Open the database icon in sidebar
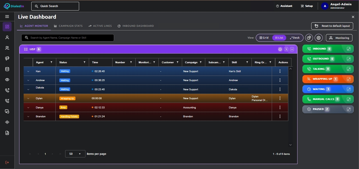359x169 pixels. 7,69
